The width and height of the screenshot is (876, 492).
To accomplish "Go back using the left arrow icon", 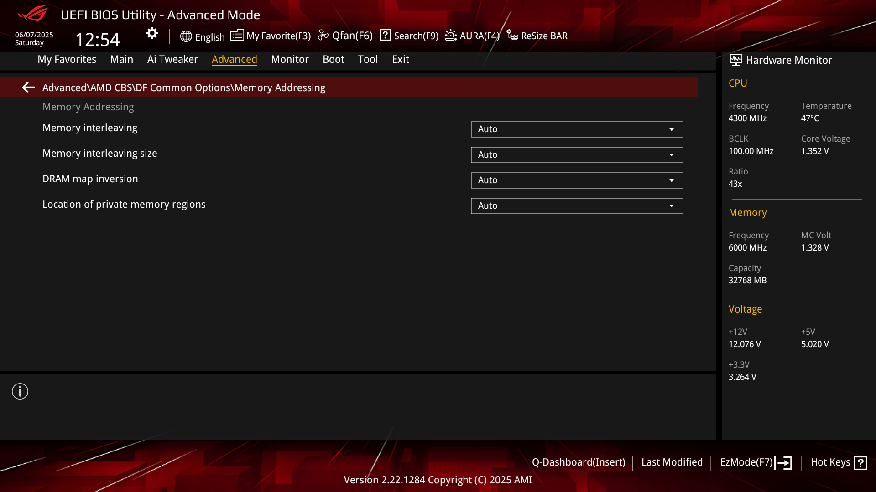I will click(x=28, y=87).
